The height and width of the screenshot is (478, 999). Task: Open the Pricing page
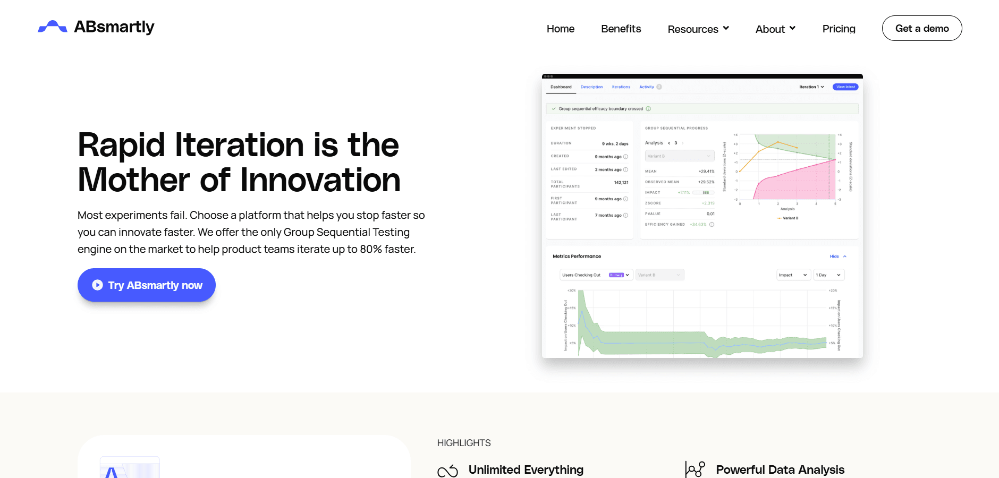[x=839, y=29]
